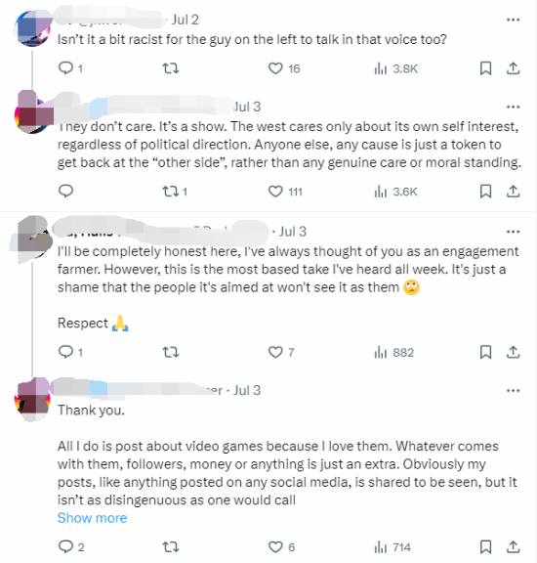
Task: View analytics showing 3.8K views
Action: pos(395,68)
